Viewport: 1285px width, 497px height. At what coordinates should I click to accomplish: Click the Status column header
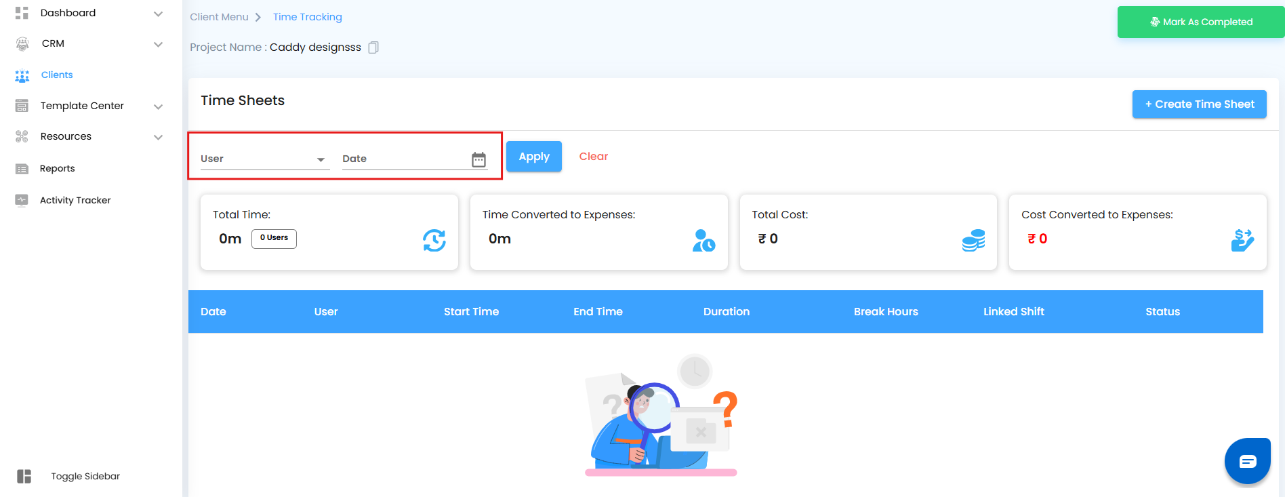pyautogui.click(x=1163, y=312)
